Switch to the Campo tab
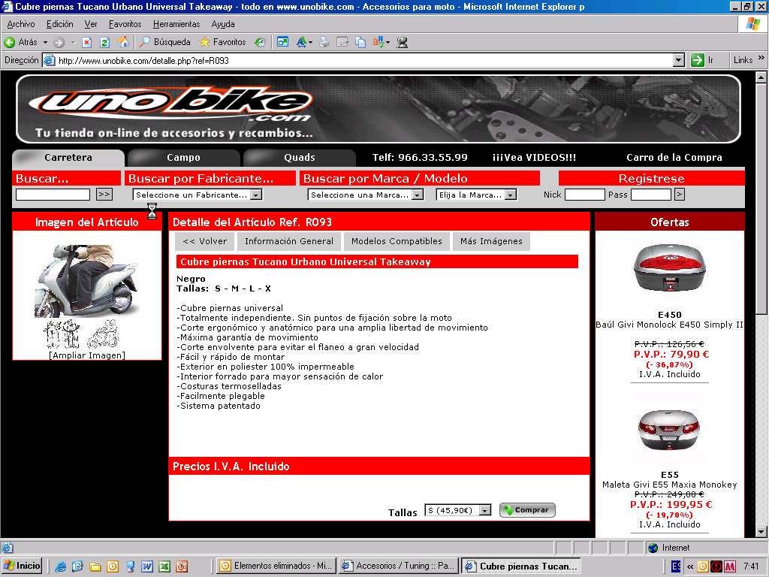Image resolution: width=769 pixels, height=577 pixels. 183,158
